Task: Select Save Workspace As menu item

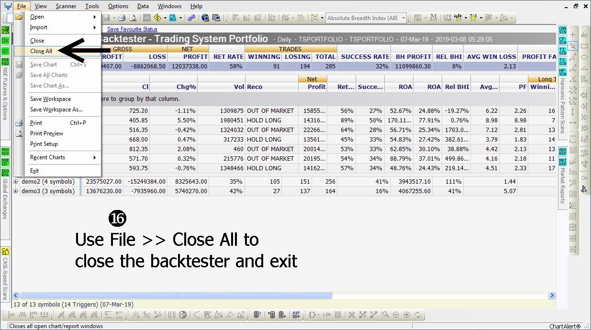Action: 57,110
